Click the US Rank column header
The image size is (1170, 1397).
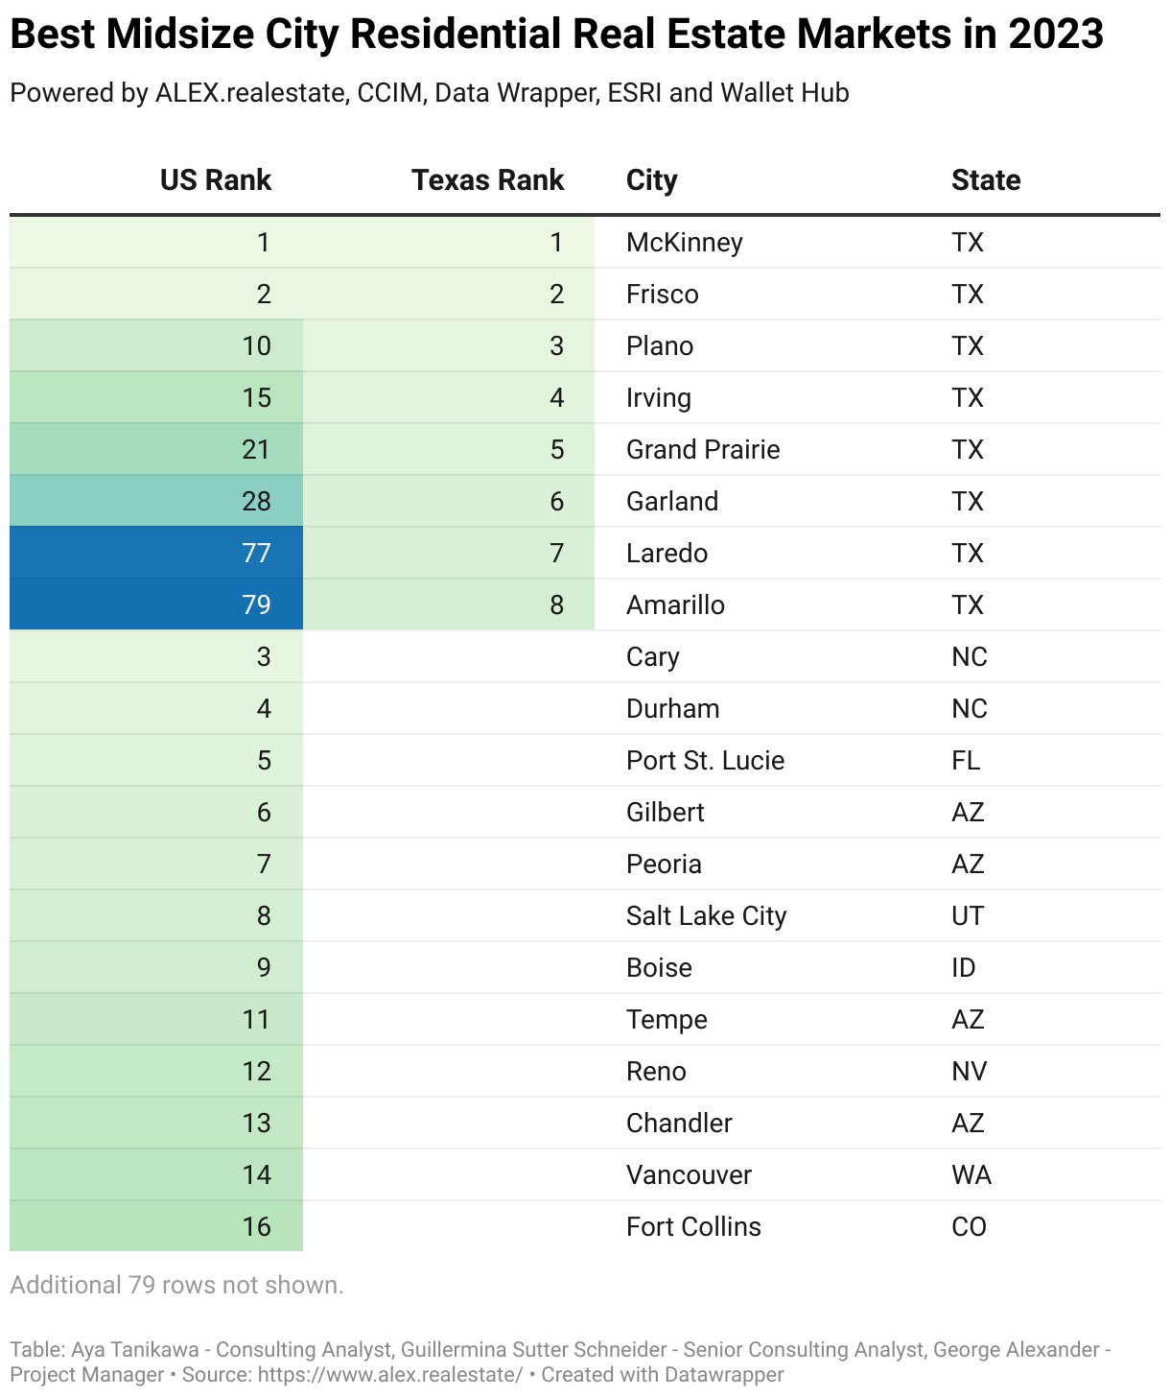coord(215,180)
